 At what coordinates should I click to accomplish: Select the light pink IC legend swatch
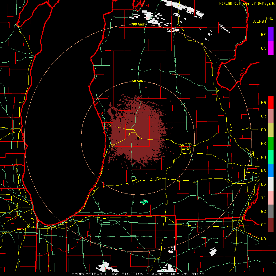point(271,198)
